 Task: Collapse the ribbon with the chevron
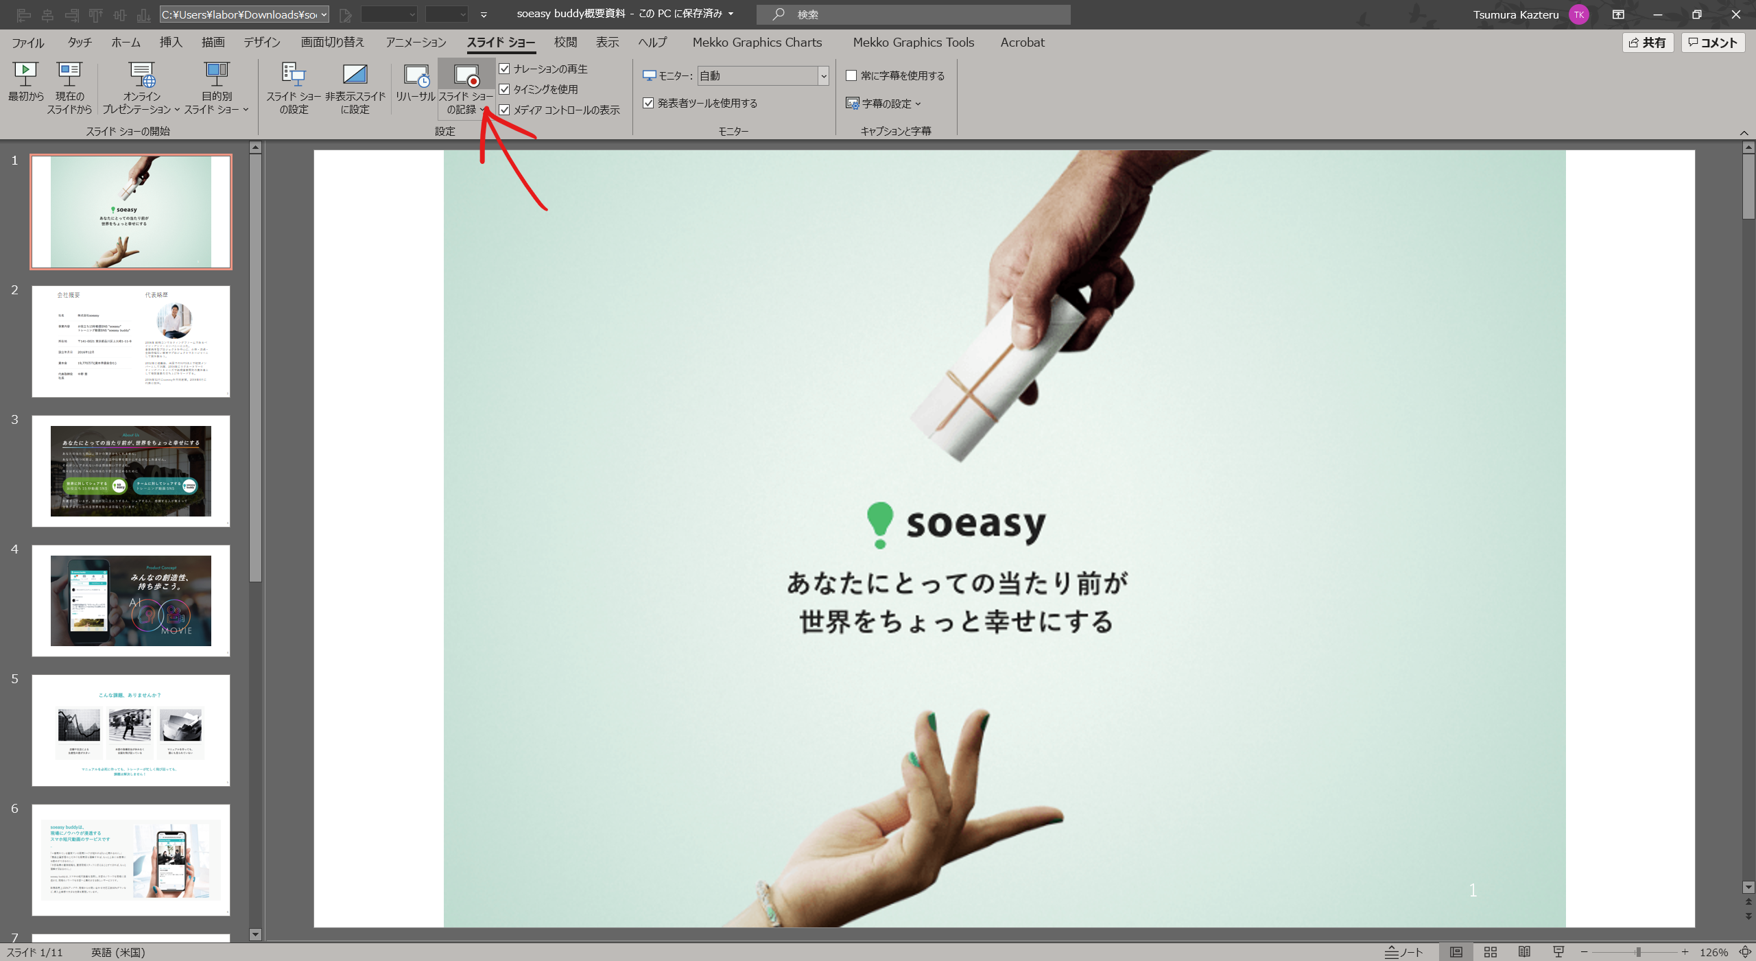point(1744,132)
